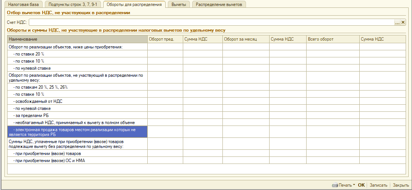The width and height of the screenshot is (412, 190).
Task: Select the Вычеты tab
Action: coord(179,4)
